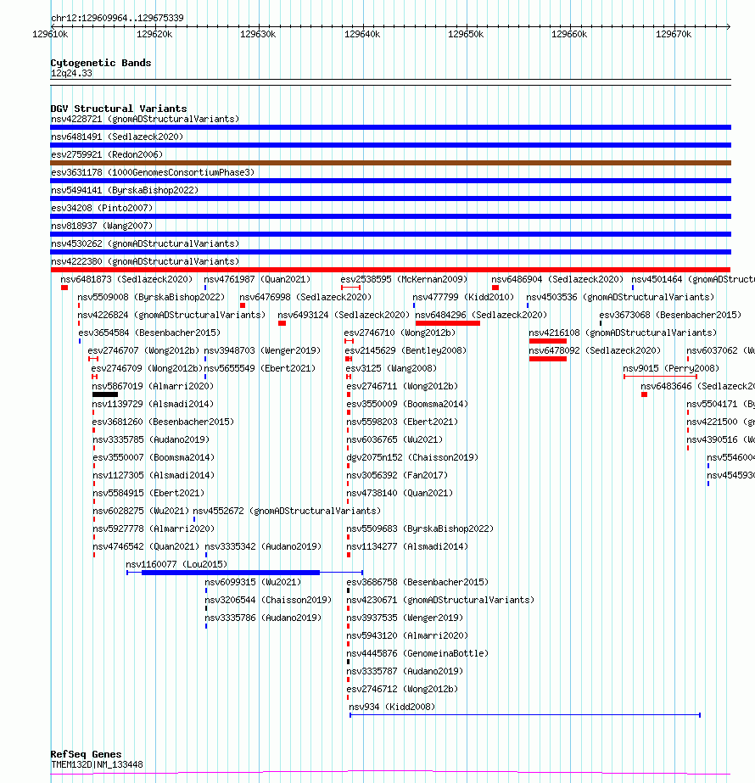
Task: Click nsv477799 (Kidd2010) label
Action: click(463, 297)
